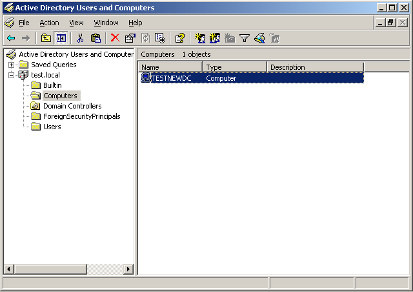Click the tree pane horizontal scrollbar thumb
This screenshot has width=413, height=292.
[x=50, y=269]
